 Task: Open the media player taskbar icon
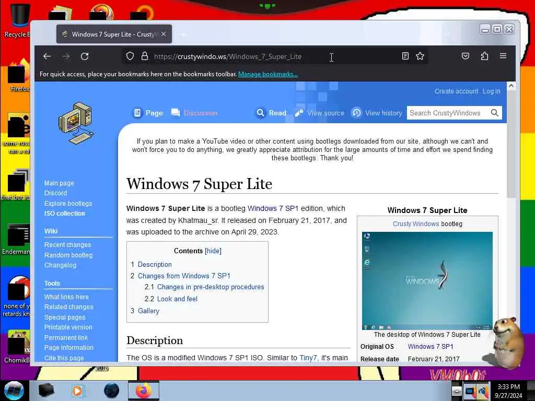pyautogui.click(x=77, y=391)
